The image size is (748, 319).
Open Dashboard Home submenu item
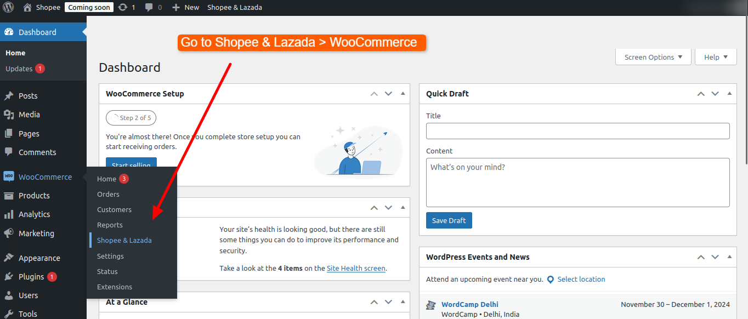15,53
